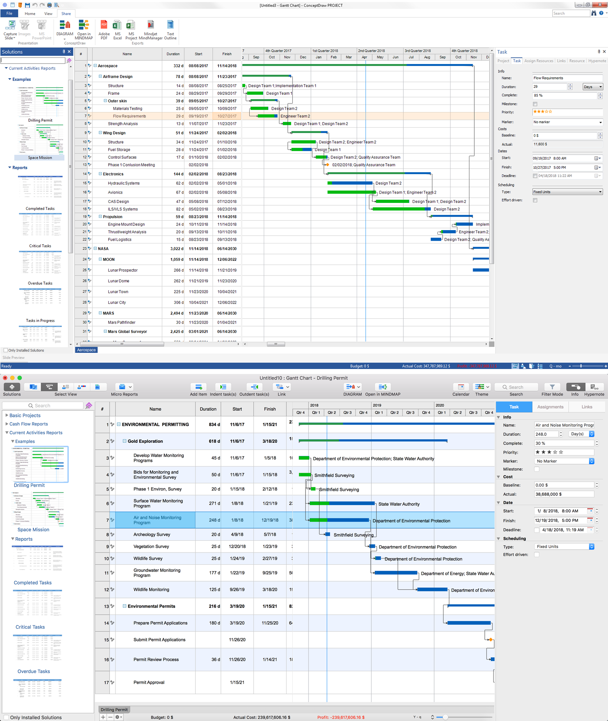Click the Capture Slide ribbon icon
Viewport: 608px width, 721px height.
point(10,30)
